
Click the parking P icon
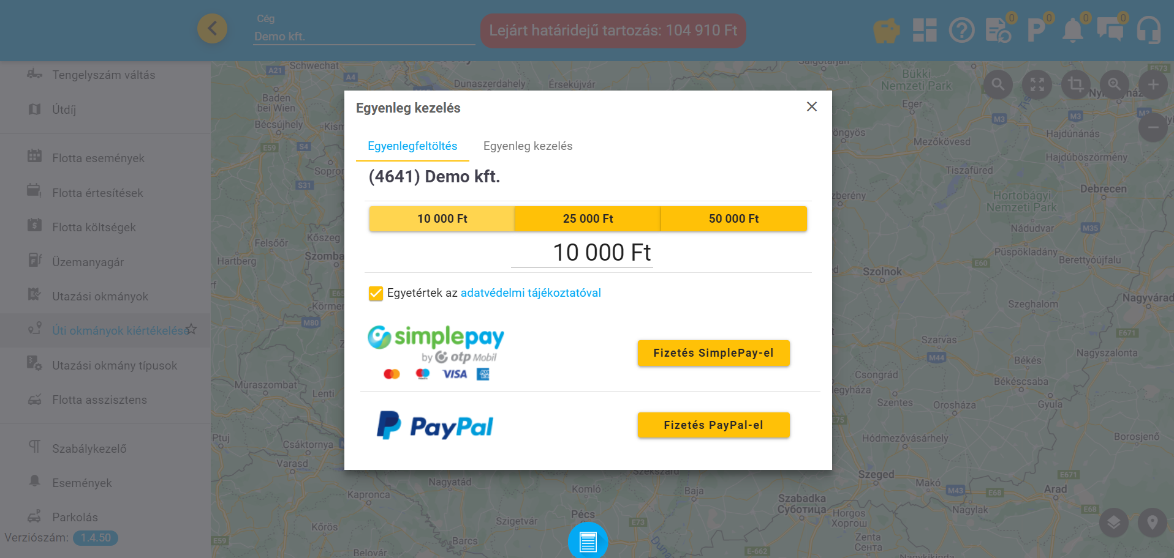(x=1036, y=30)
